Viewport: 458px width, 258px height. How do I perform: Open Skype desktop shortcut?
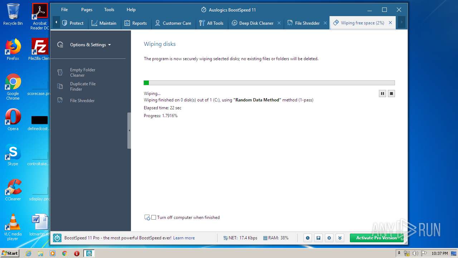point(13,155)
